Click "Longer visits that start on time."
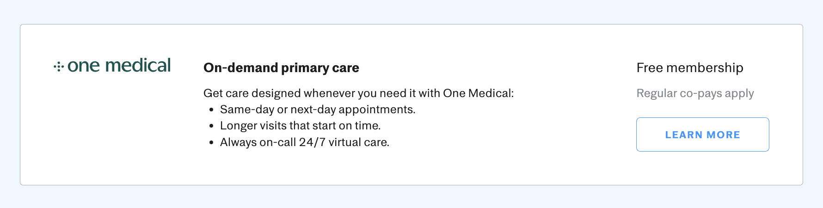The image size is (823, 208). 300,126
